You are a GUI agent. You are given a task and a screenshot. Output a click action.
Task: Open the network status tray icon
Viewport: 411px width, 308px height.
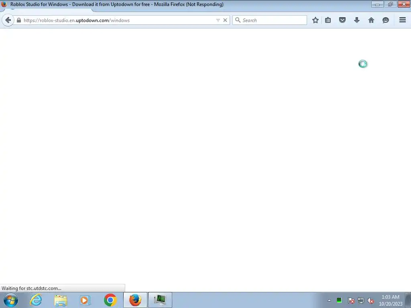(361, 300)
